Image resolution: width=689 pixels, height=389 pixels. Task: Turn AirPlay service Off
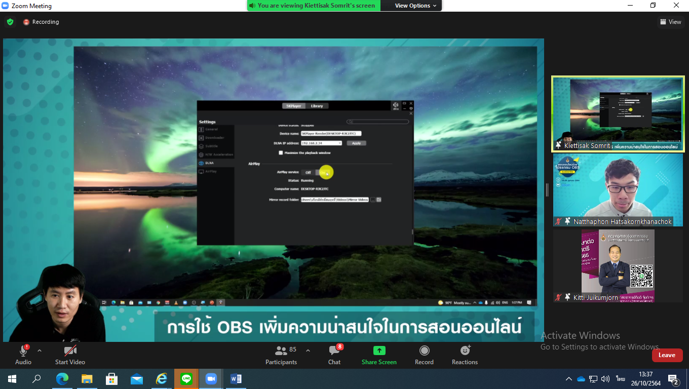pyautogui.click(x=308, y=173)
